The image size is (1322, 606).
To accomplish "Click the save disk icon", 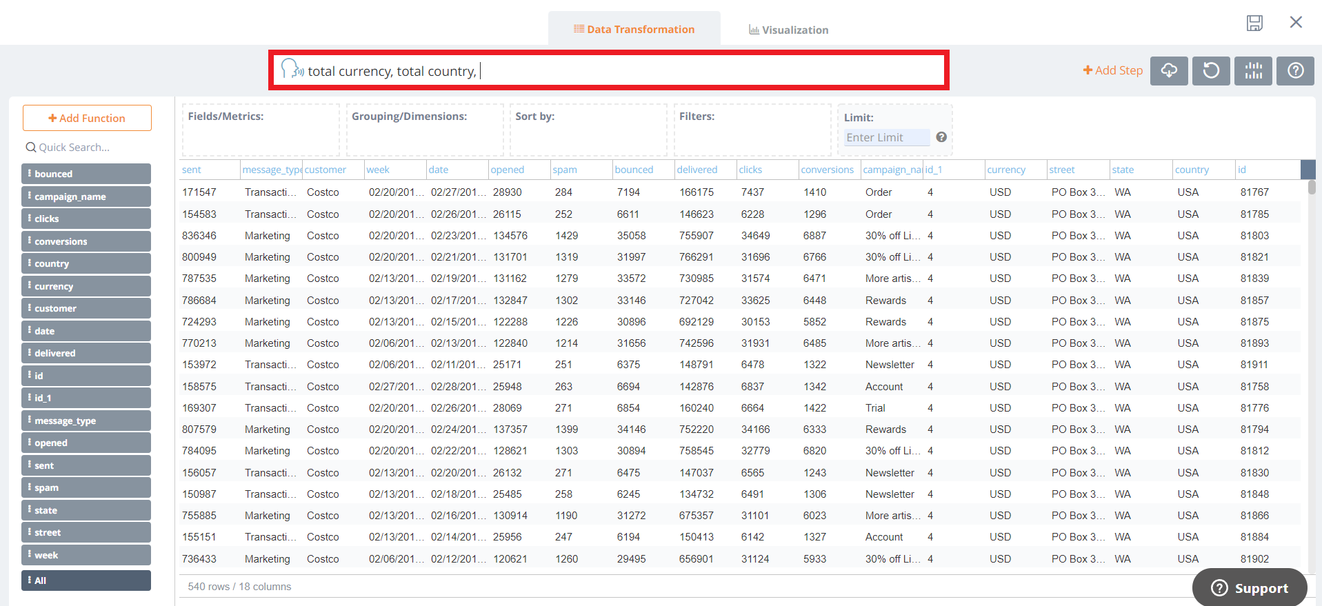I will pyautogui.click(x=1254, y=23).
